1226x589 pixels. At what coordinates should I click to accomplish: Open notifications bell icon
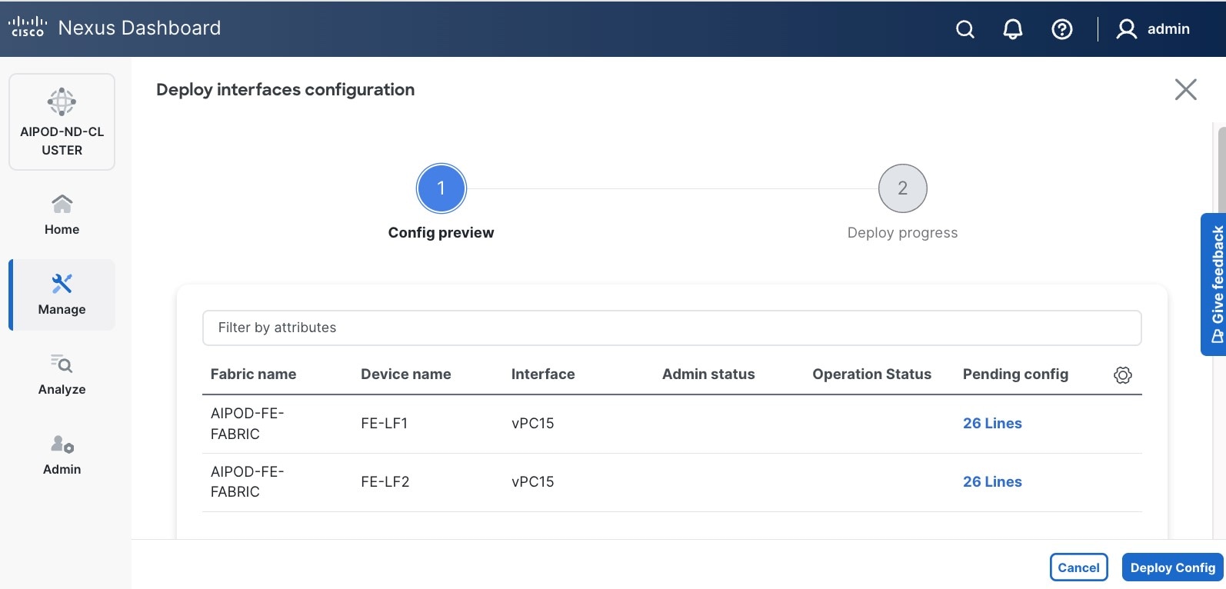tap(1013, 29)
